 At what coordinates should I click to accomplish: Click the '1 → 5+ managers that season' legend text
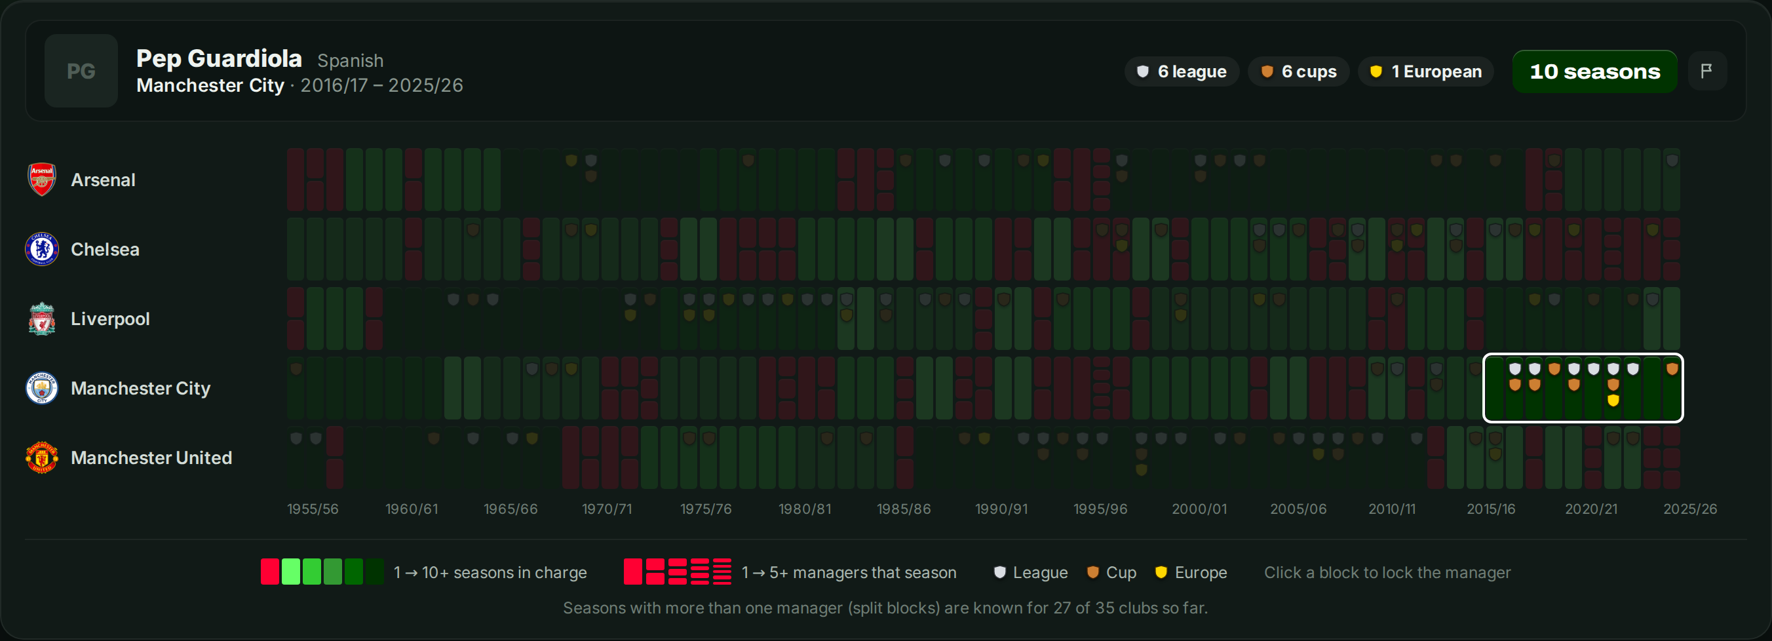(849, 572)
